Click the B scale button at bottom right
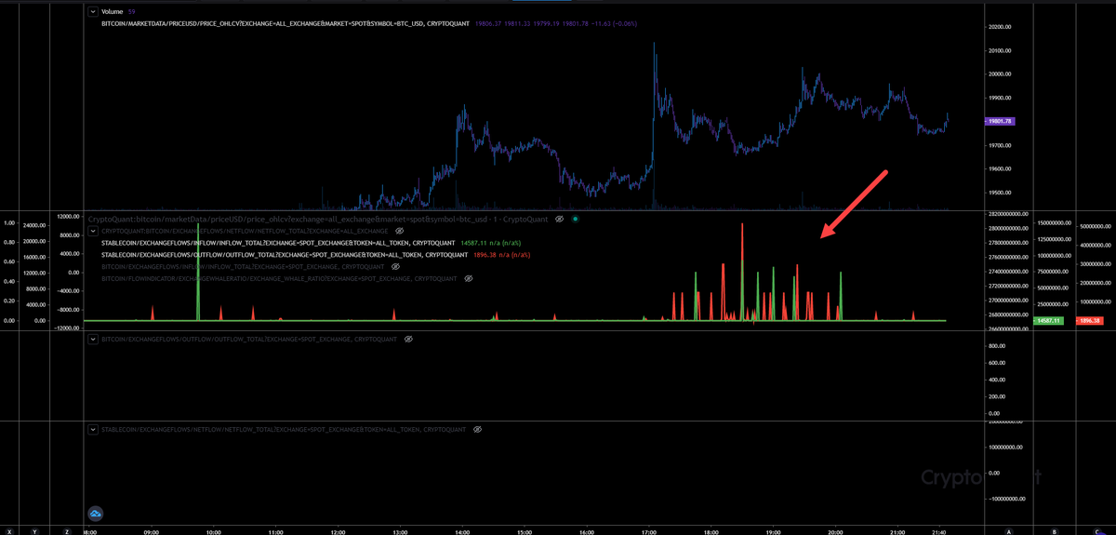 [1055, 530]
